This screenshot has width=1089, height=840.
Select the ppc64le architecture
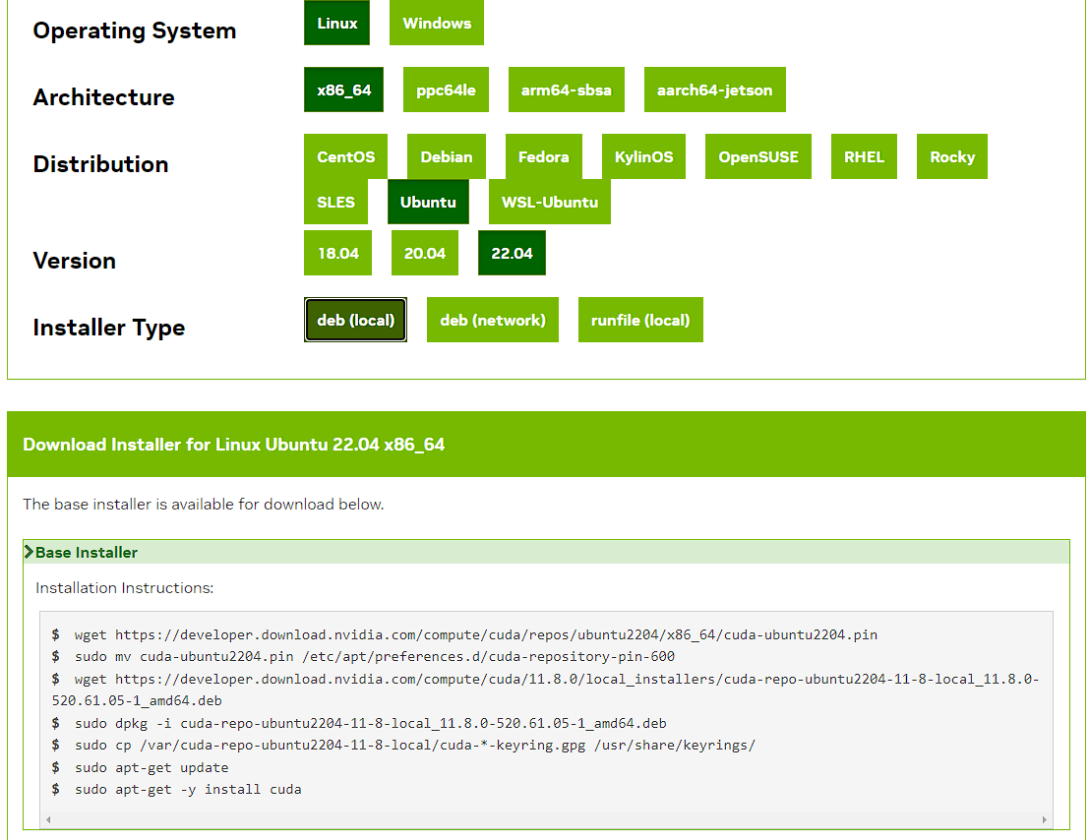(x=446, y=90)
